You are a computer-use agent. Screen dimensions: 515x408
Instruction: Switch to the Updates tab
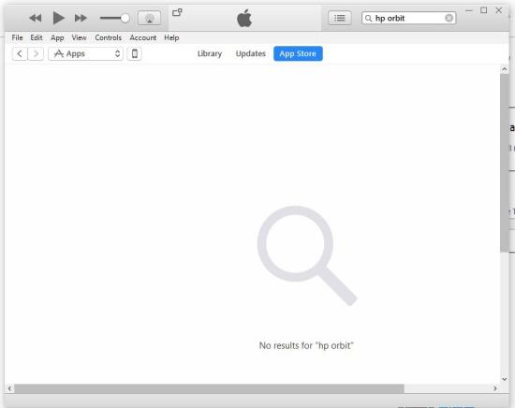point(251,54)
